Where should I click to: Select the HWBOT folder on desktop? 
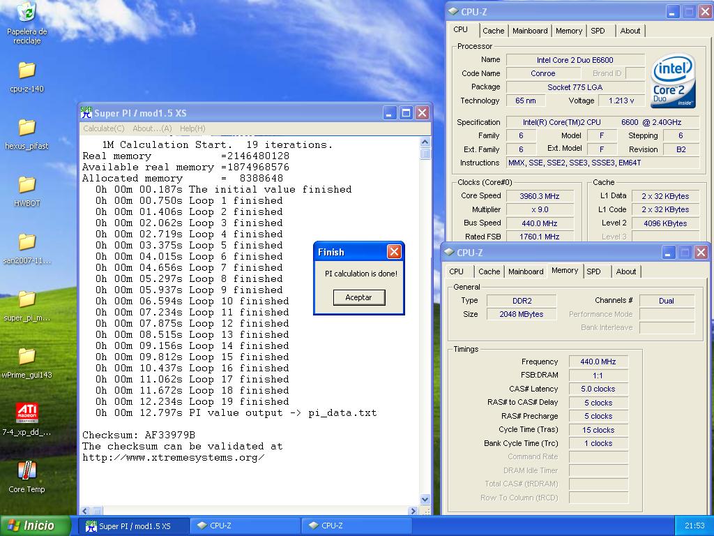[x=27, y=191]
